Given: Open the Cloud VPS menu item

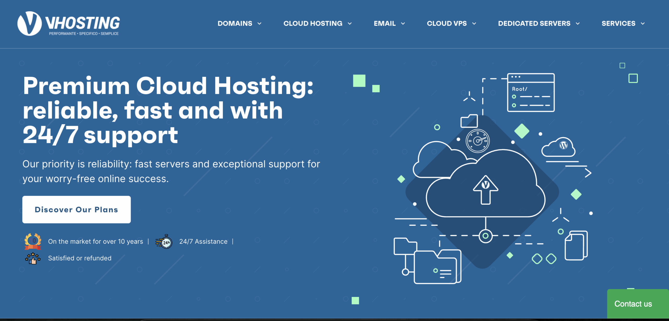Looking at the screenshot, I should click(x=447, y=24).
